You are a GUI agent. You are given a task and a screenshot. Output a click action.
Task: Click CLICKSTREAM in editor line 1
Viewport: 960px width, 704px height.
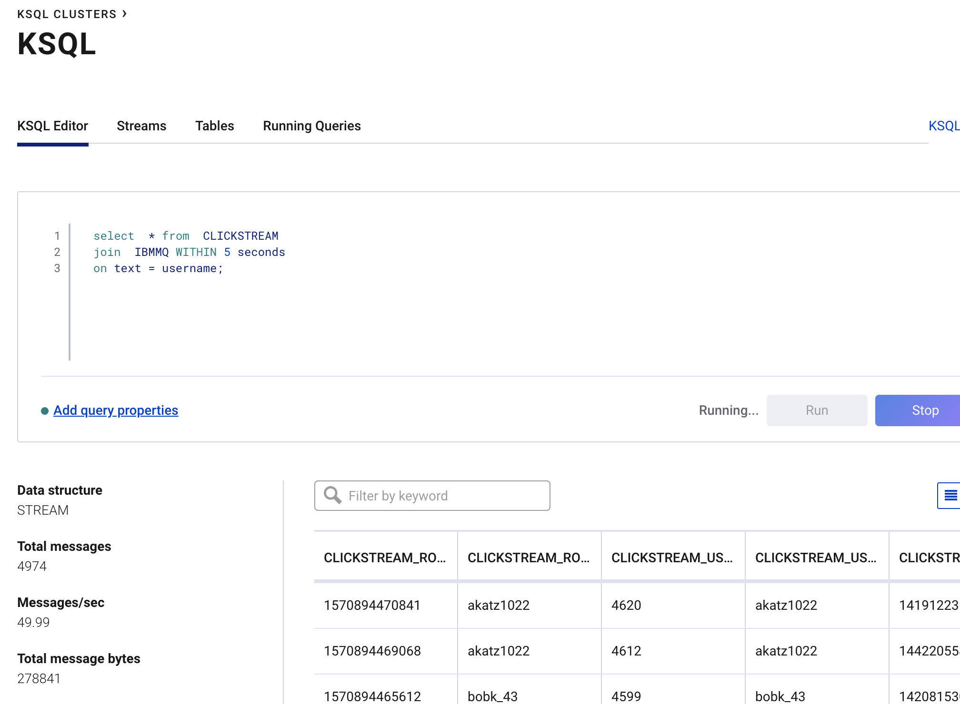(240, 236)
